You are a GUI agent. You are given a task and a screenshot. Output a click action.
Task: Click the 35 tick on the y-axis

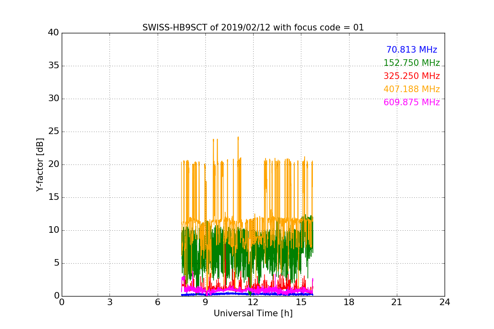(54, 66)
